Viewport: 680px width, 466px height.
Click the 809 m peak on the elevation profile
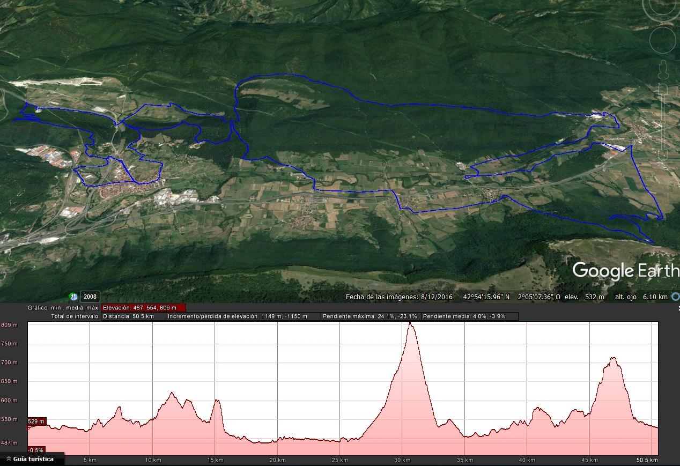[411, 323]
